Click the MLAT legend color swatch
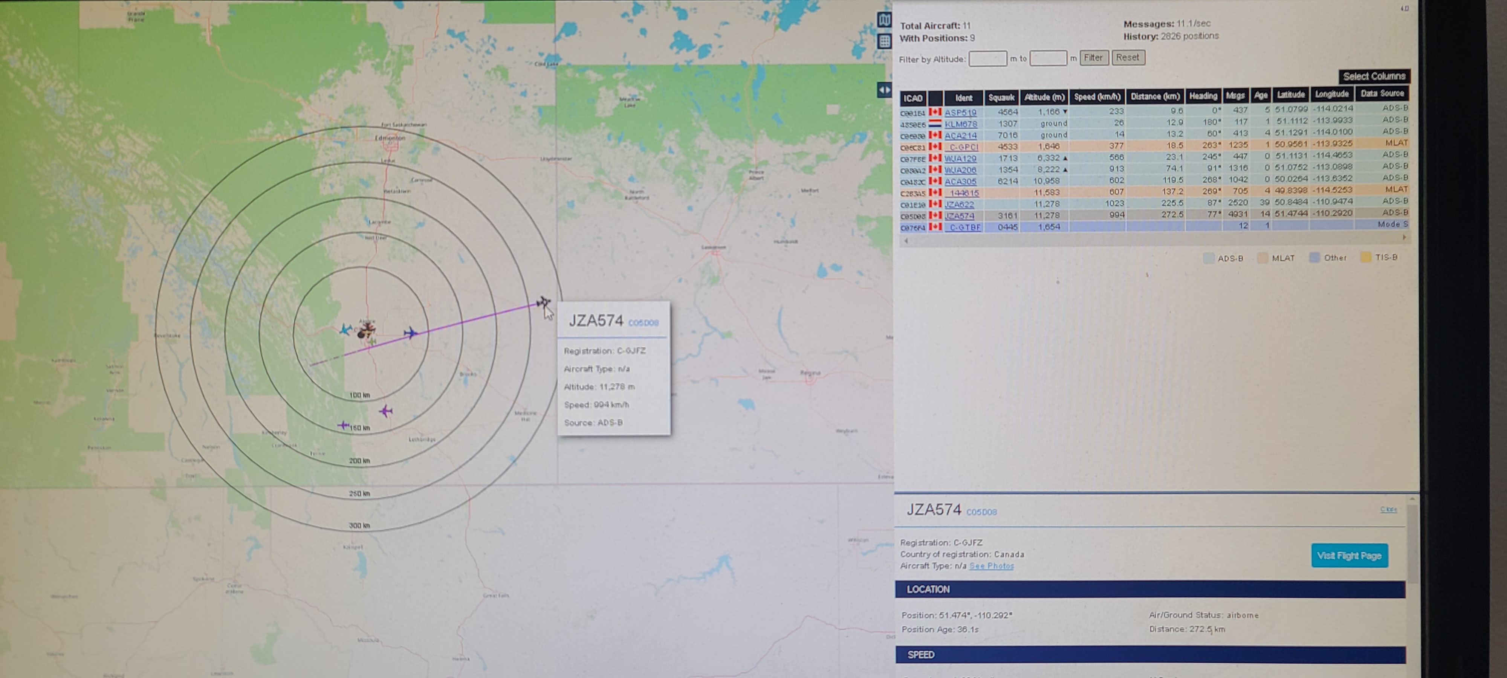 1262,258
